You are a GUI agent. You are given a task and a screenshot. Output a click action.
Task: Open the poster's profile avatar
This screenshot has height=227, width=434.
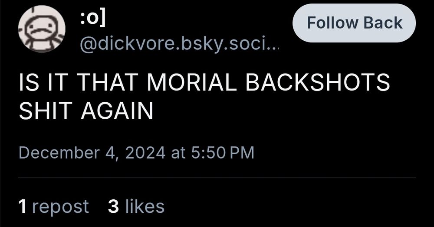42,29
